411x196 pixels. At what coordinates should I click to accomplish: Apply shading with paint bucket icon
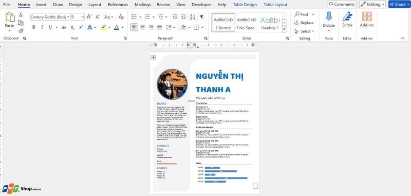[183, 27]
